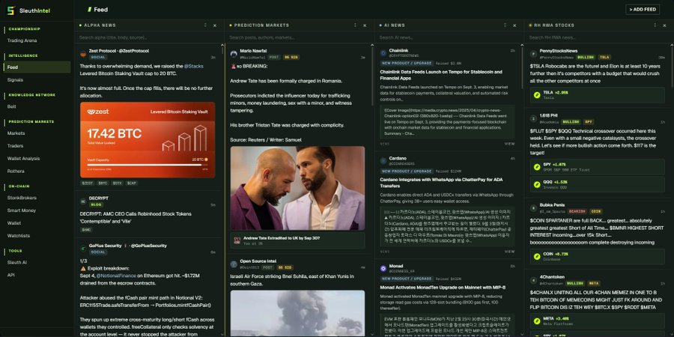Open Markets under Prediction Markets

point(16,133)
